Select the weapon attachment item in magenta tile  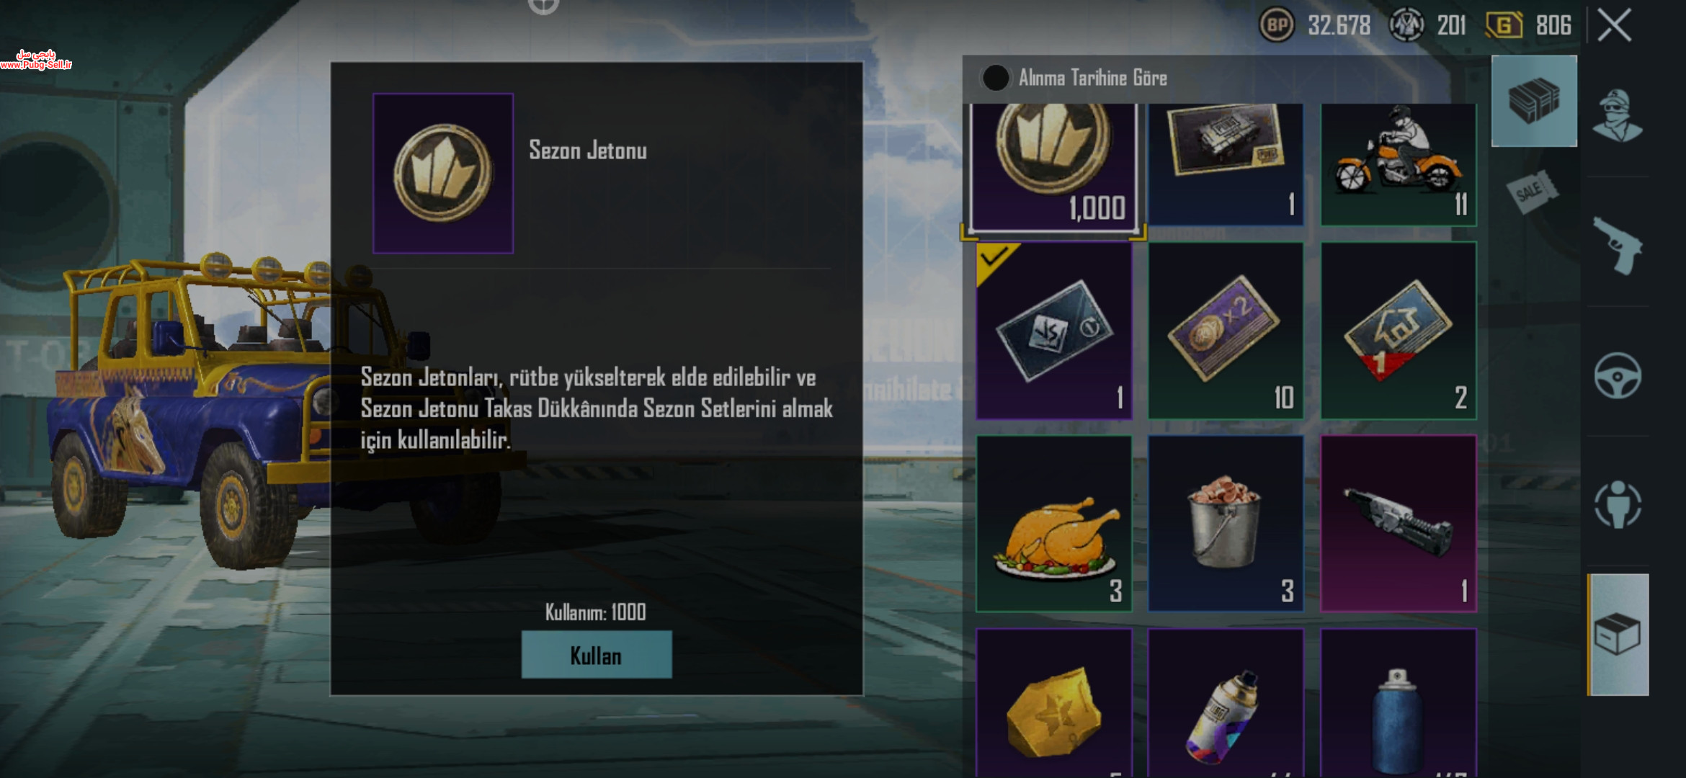tap(1399, 524)
